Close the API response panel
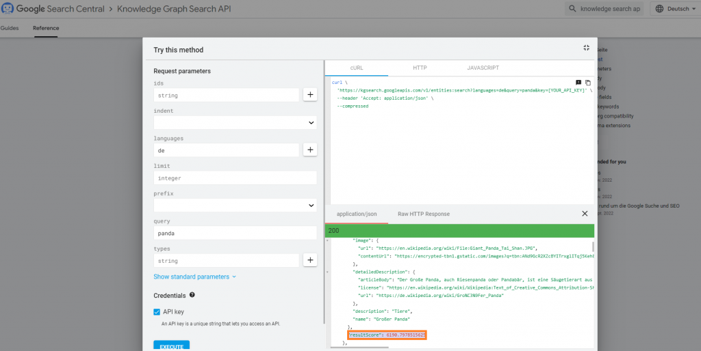 (x=585, y=214)
